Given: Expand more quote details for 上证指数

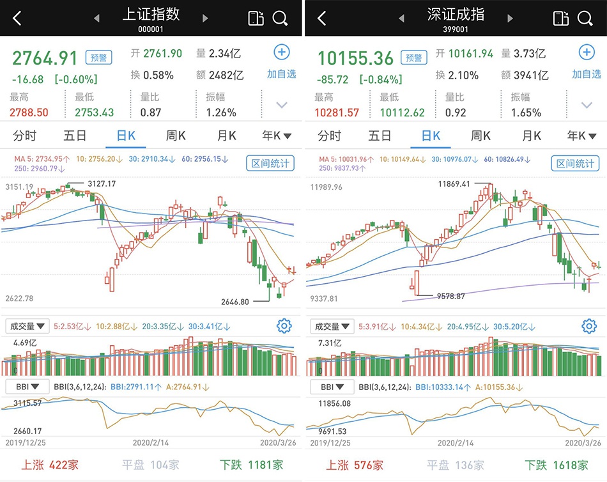Looking at the screenshot, I should [x=282, y=105].
